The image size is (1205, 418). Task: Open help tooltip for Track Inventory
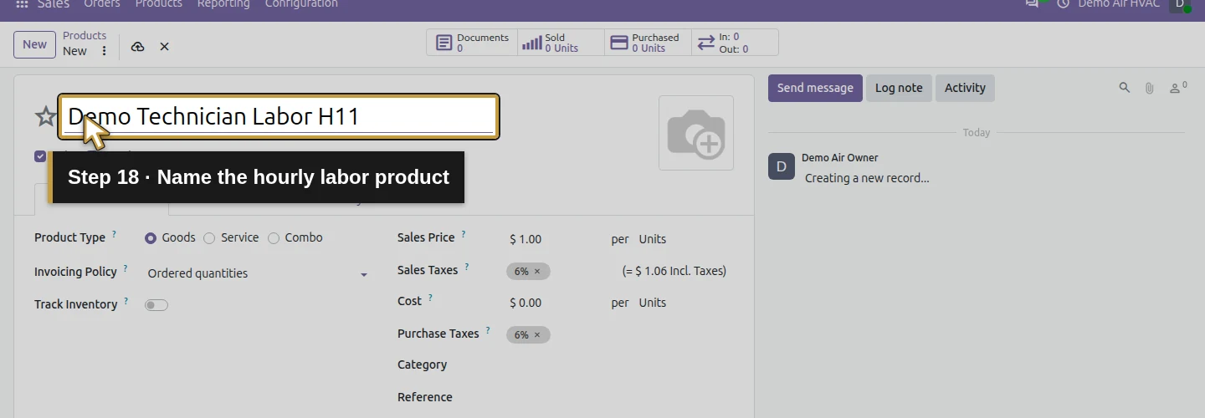(x=126, y=301)
